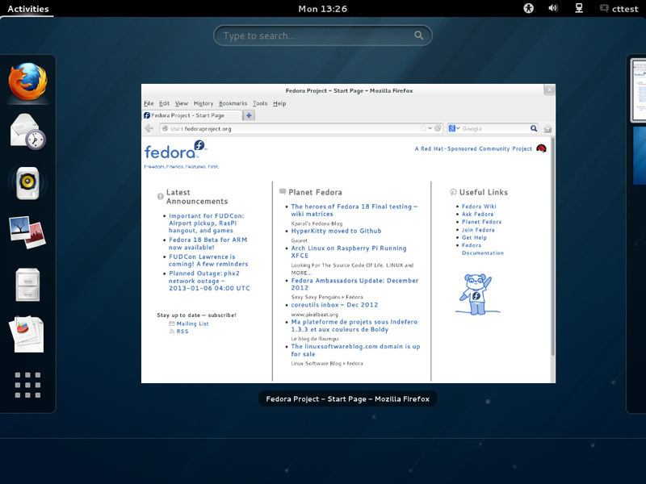Launch Firefox from the dock
Screen dimensions: 646x484
pos(27,81)
